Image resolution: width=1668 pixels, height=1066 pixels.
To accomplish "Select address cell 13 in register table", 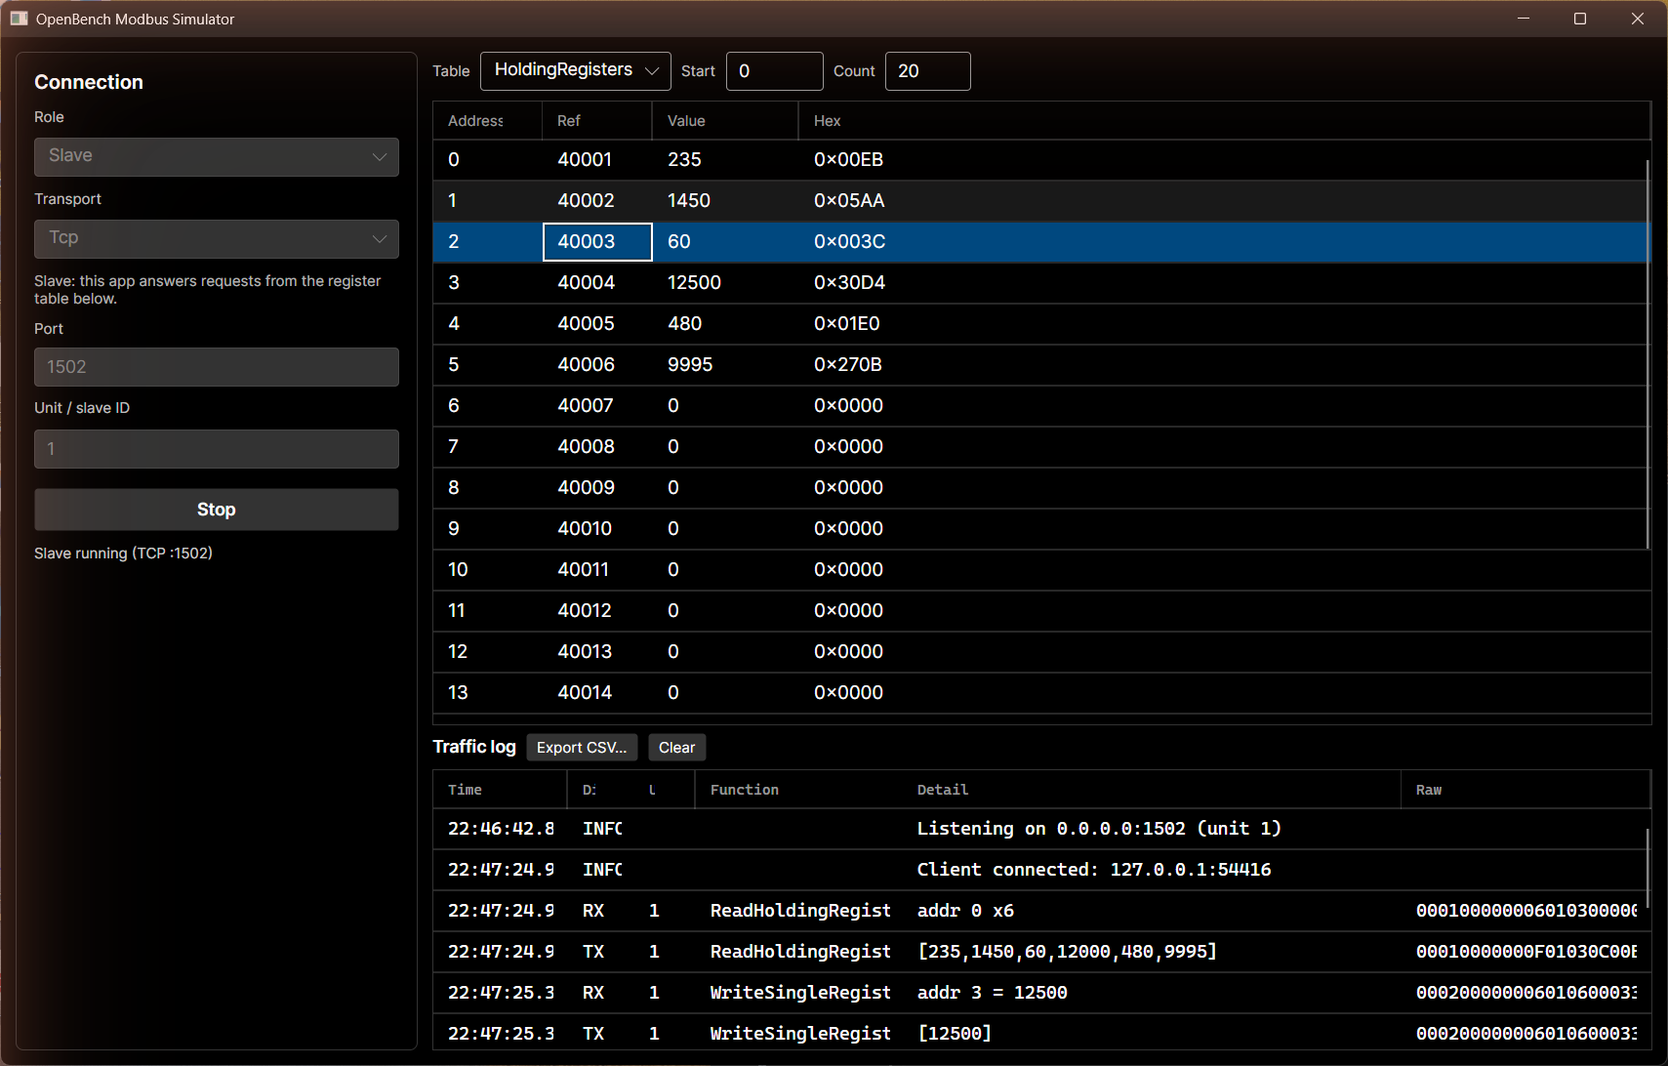I will [487, 693].
